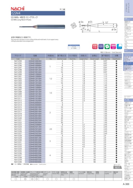Click the end mill dimension diagram
133x188 pixels.
(98, 26)
